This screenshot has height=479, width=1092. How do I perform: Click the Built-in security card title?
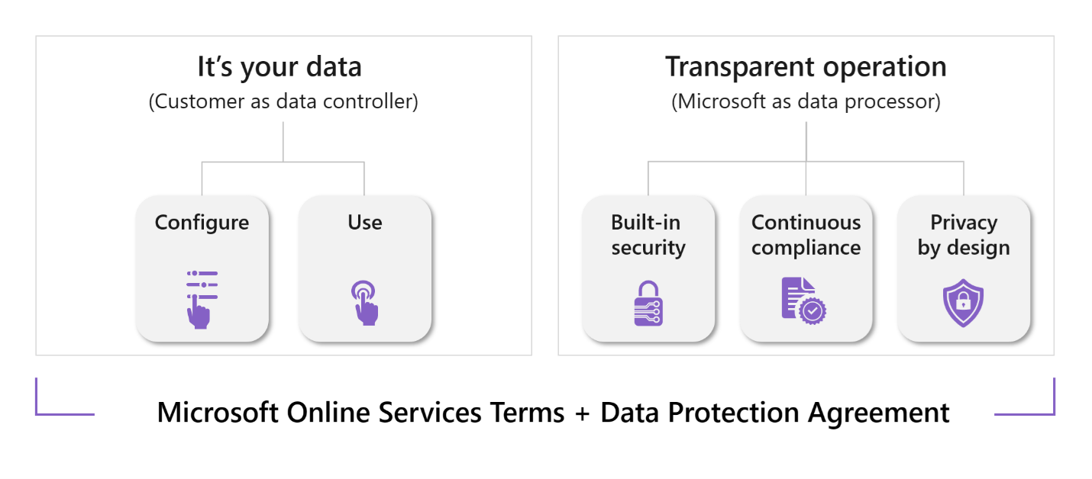point(648,235)
